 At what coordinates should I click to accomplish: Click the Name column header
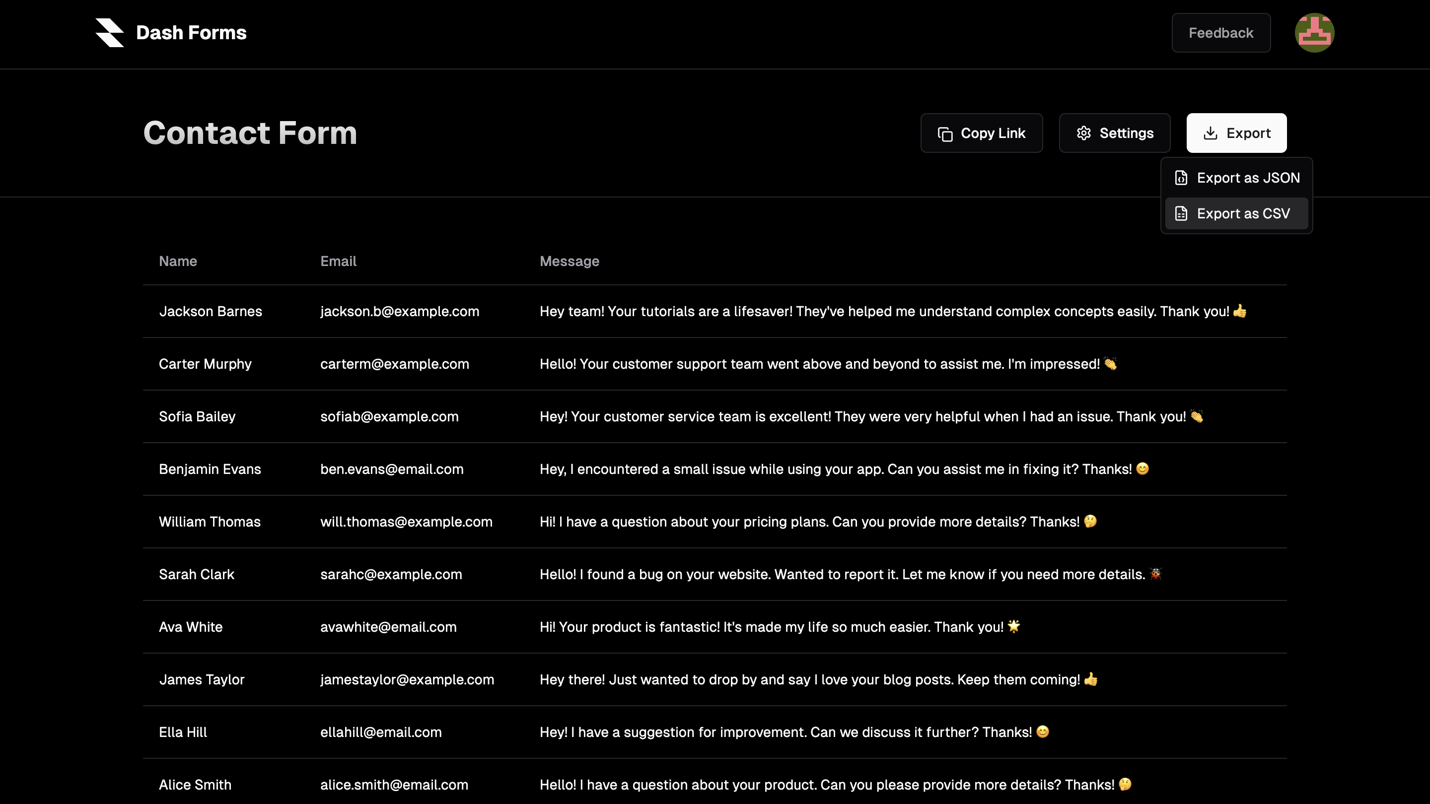click(178, 261)
